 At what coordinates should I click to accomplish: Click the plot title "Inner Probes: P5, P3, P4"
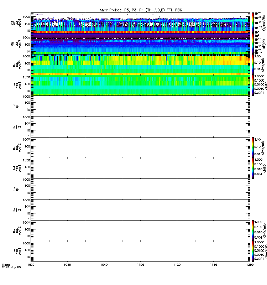click(x=121, y=10)
